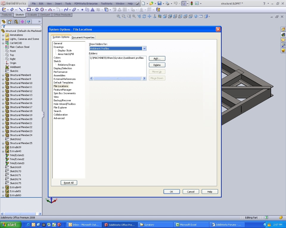This screenshot has height=228, width=286.
Task: Click the Add... button
Action: point(157,58)
